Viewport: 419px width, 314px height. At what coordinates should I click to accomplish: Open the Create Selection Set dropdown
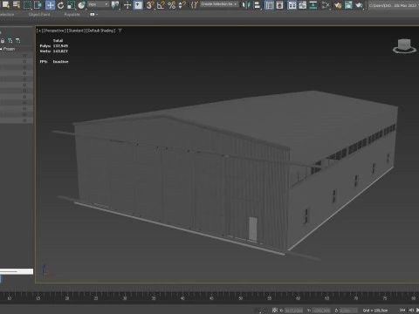pos(219,4)
